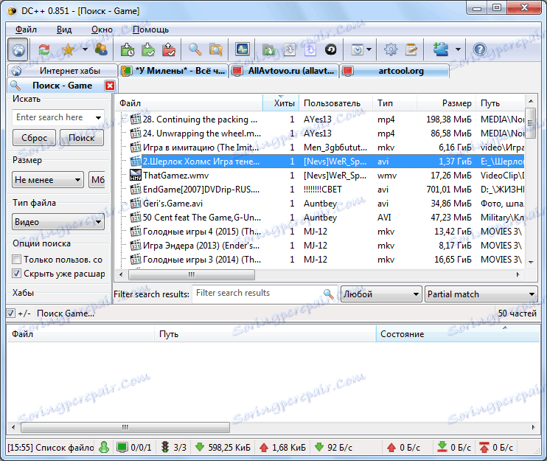Open the Settings gear icon
The width and height of the screenshot is (547, 461).
pos(391,49)
